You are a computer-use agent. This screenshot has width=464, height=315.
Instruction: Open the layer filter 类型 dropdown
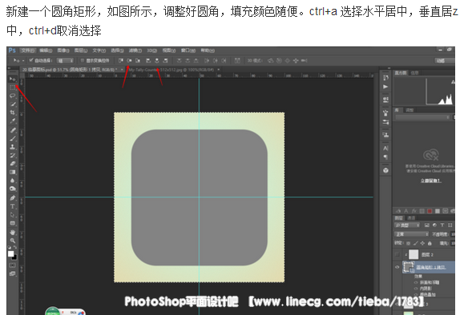pos(407,225)
